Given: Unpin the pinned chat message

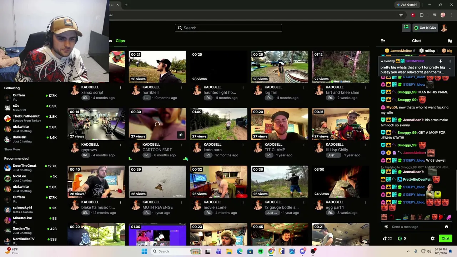Looking at the screenshot, I should click(441, 61).
